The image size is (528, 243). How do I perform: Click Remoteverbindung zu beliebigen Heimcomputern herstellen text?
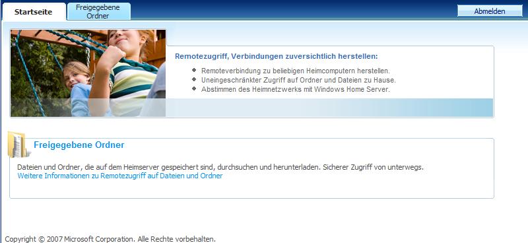(x=295, y=71)
